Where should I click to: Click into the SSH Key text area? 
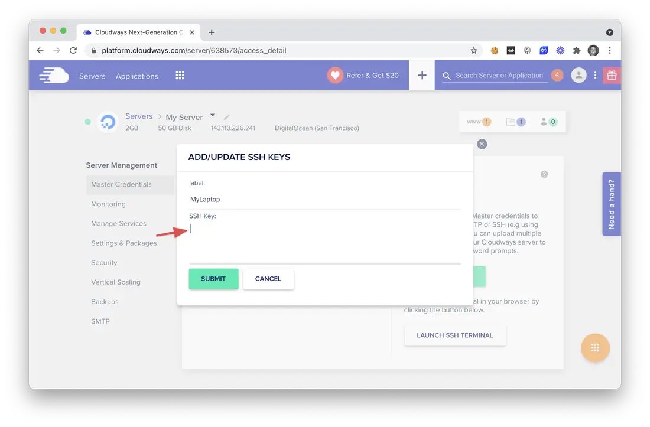[x=325, y=243]
